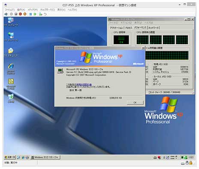Click the third quick launch media icon
The height and width of the screenshot is (169, 199).
pos(27,157)
